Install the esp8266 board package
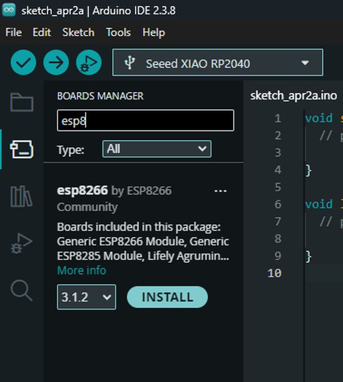Screen dimensions: 343x382 click(x=167, y=297)
